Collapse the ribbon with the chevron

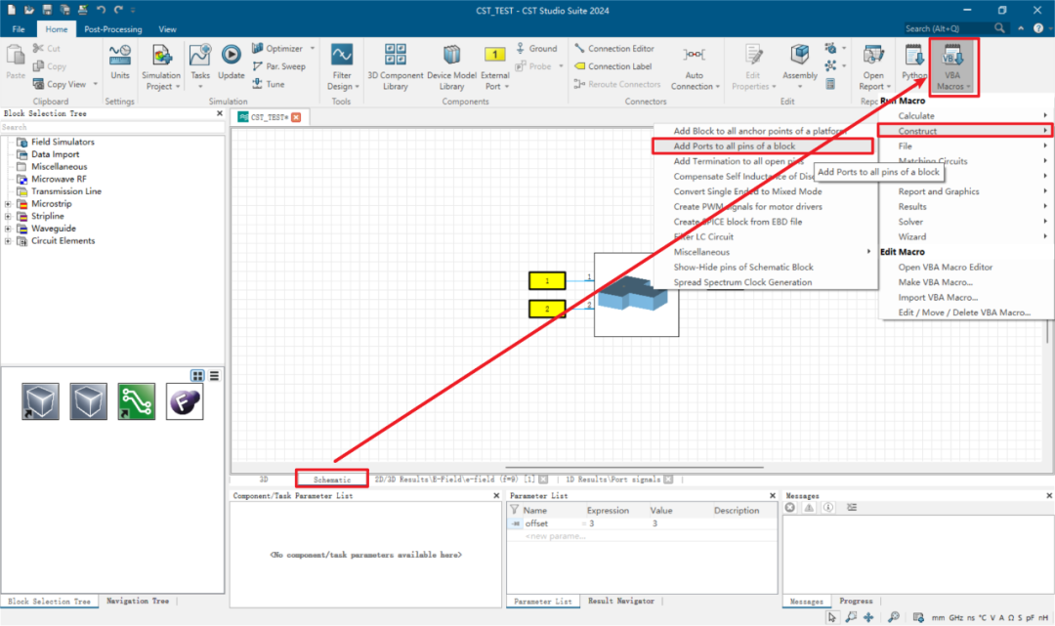tap(1021, 28)
